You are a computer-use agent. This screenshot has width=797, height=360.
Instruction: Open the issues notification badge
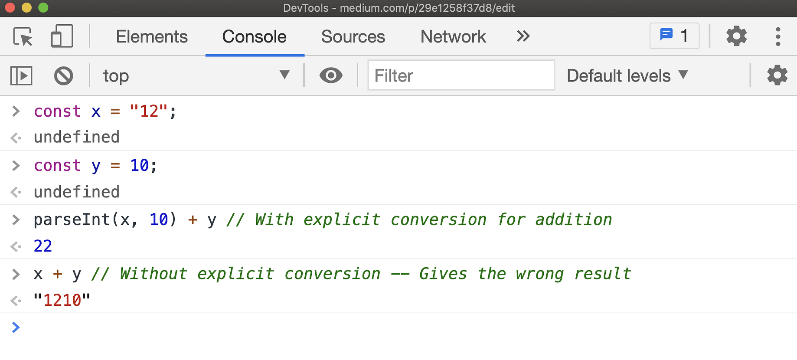(674, 36)
